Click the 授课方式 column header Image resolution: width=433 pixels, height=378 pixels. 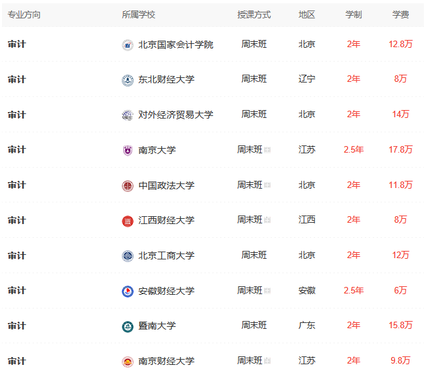pyautogui.click(x=254, y=14)
